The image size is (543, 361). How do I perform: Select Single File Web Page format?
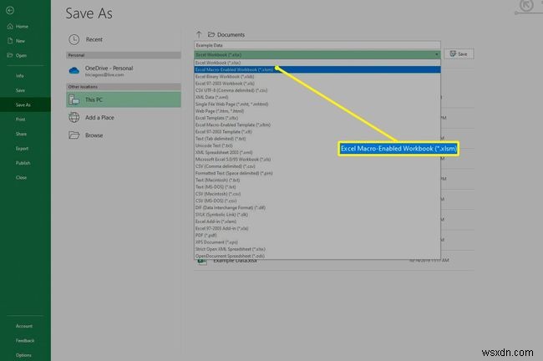coord(317,104)
